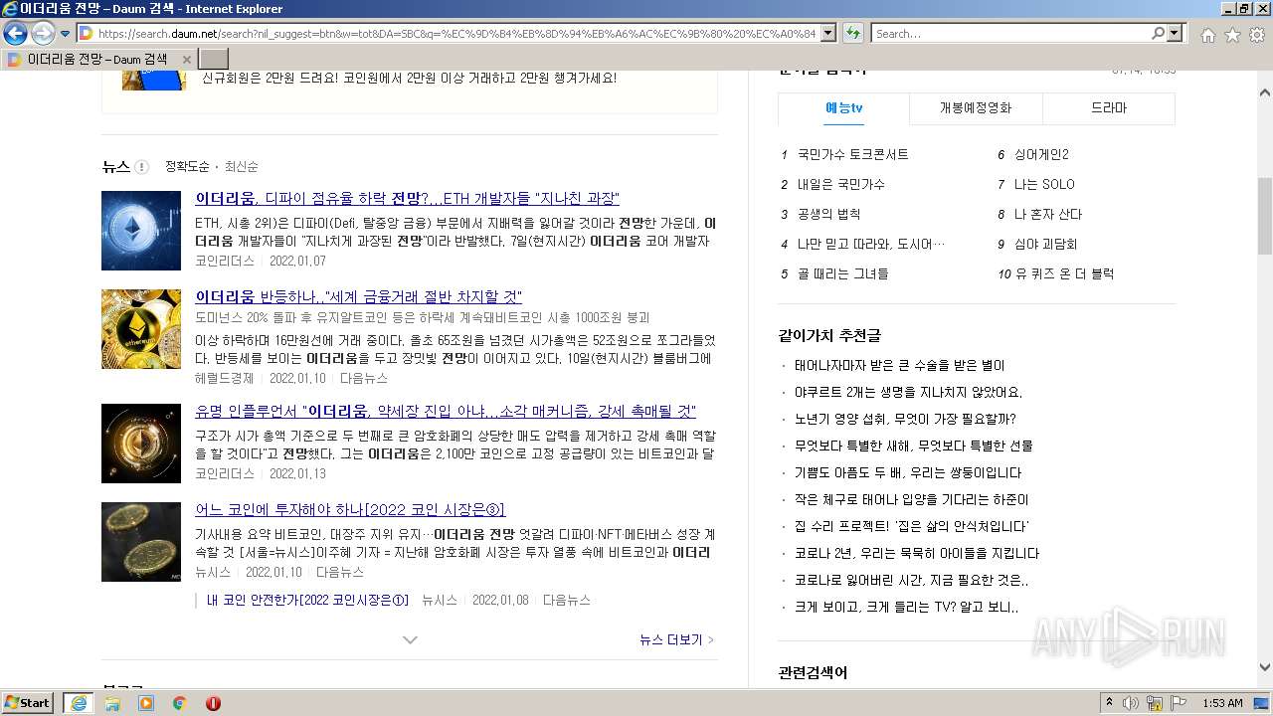Click the Refresh/compatibility icon beside address bar
Viewport: 1273px width, 716px height.
click(x=852, y=34)
